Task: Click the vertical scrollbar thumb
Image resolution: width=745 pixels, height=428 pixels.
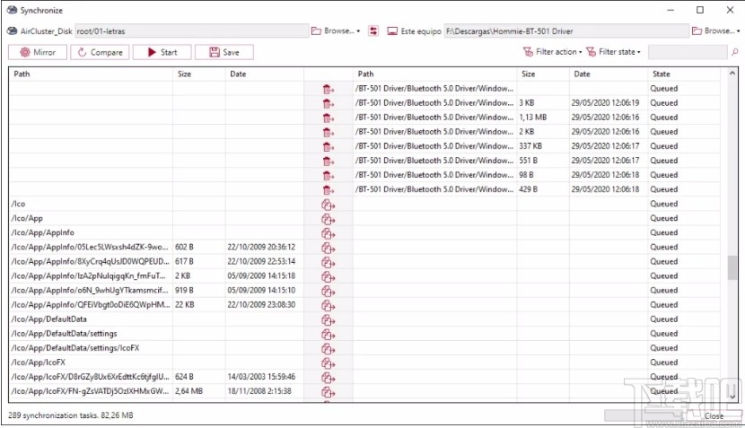Action: click(x=732, y=267)
